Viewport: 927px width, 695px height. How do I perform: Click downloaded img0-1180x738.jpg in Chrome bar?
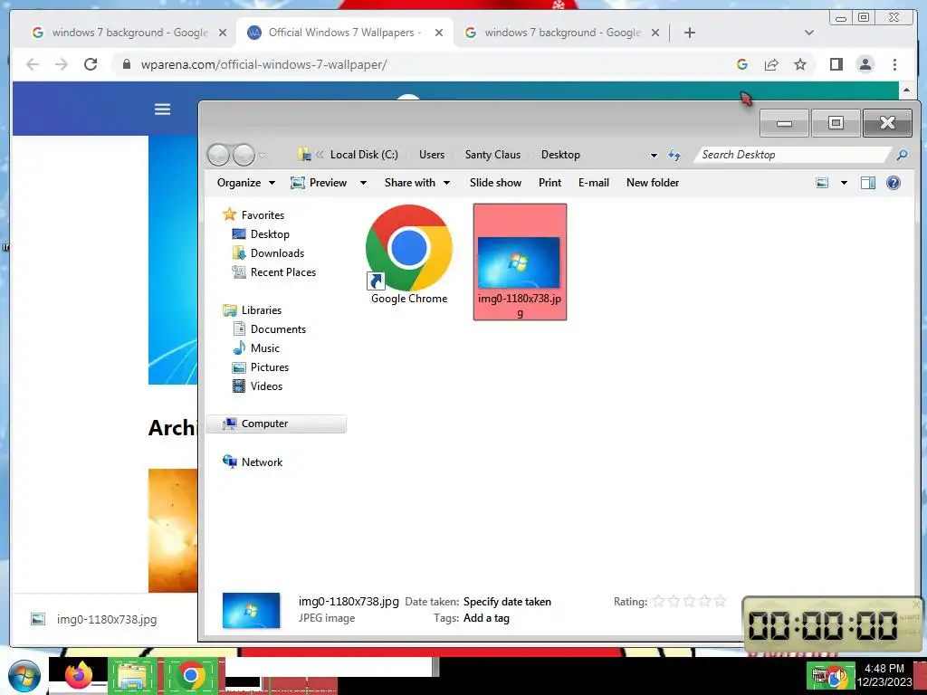(94, 619)
